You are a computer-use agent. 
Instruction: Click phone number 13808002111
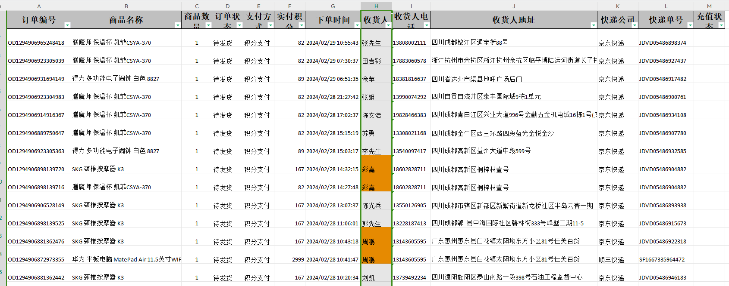point(409,43)
